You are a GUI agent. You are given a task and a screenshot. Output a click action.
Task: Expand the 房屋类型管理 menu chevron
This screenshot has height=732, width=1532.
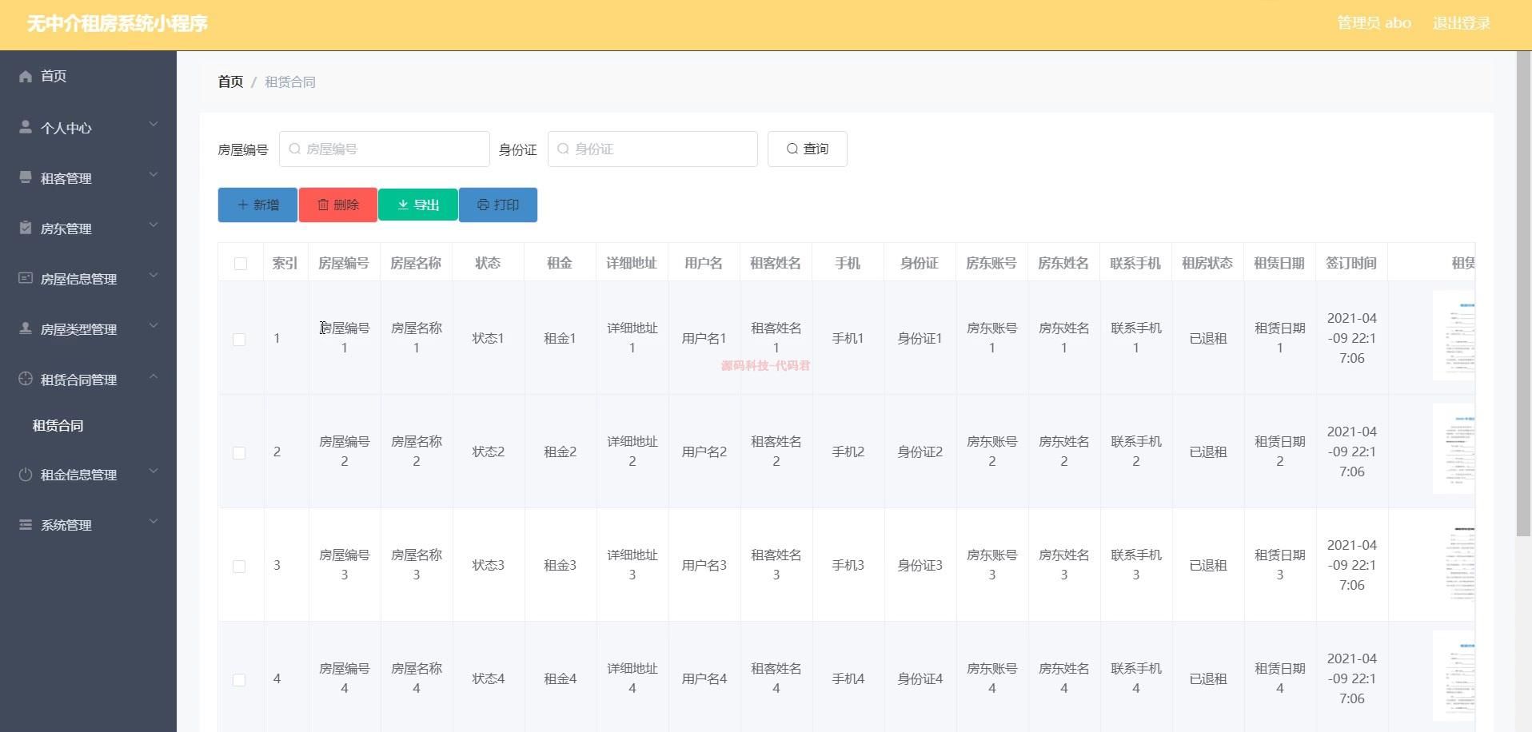(x=154, y=326)
